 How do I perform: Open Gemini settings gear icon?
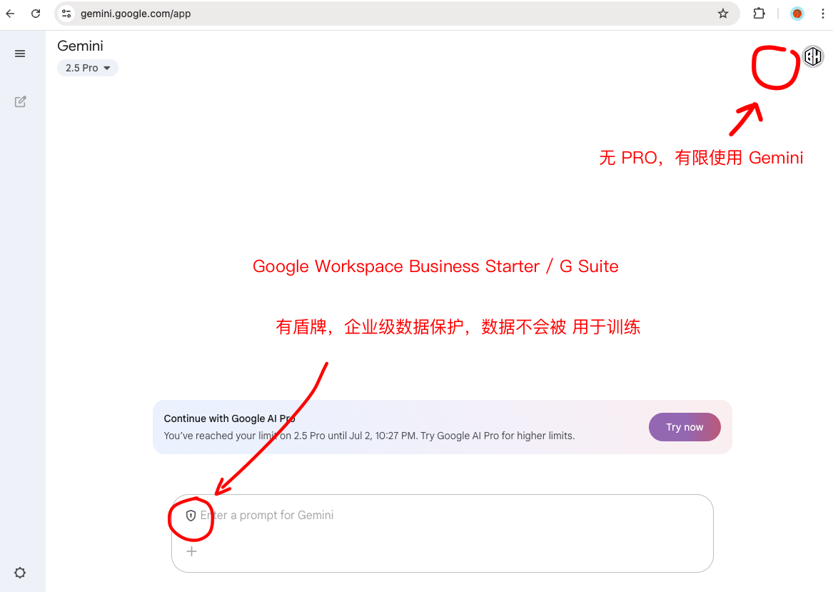20,572
